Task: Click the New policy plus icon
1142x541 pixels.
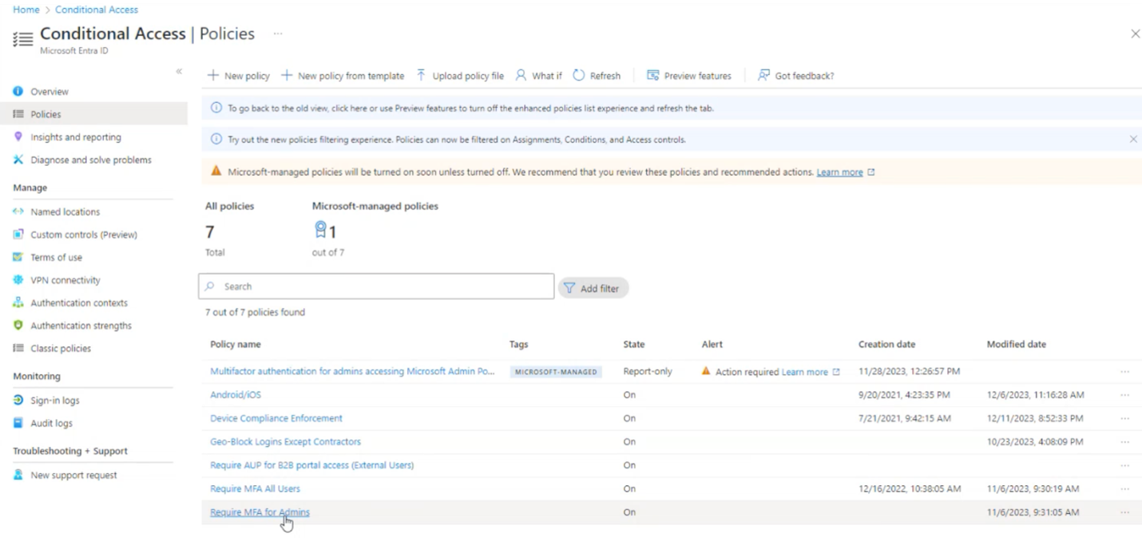Action: [x=213, y=76]
